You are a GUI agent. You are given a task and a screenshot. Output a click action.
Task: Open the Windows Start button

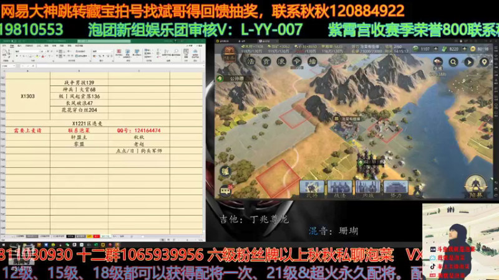[4, 245]
